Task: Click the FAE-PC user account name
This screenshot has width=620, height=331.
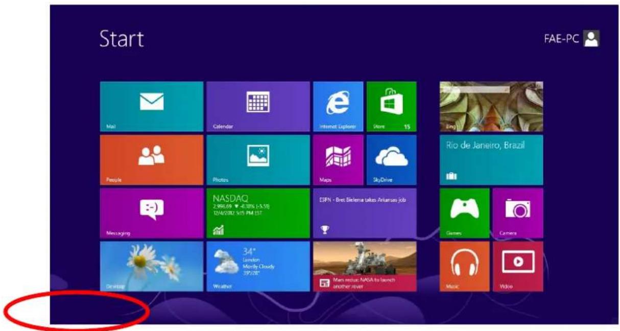Action: [562, 38]
